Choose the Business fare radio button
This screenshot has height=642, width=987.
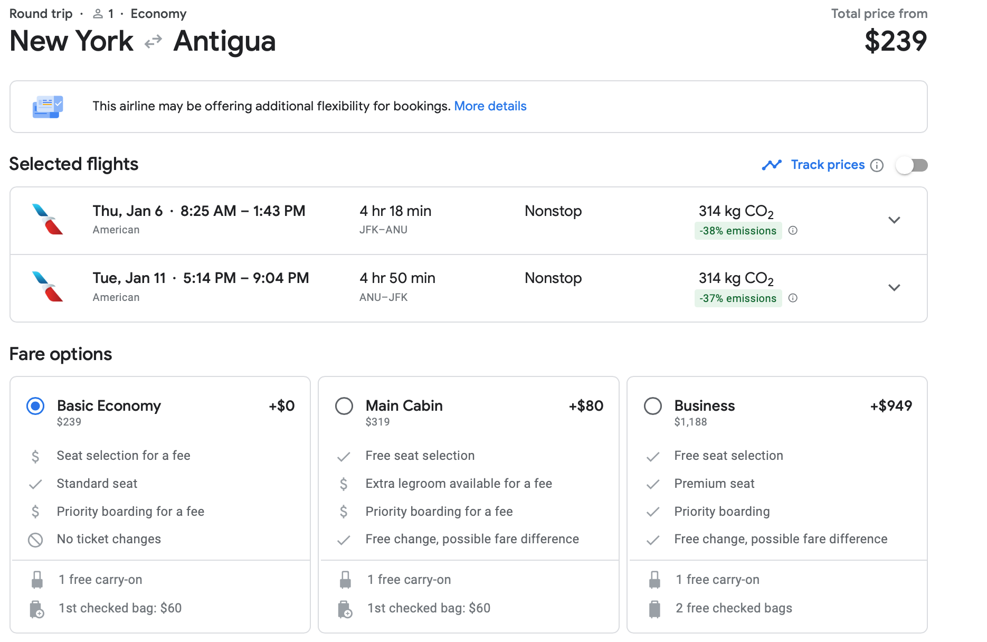(x=653, y=406)
